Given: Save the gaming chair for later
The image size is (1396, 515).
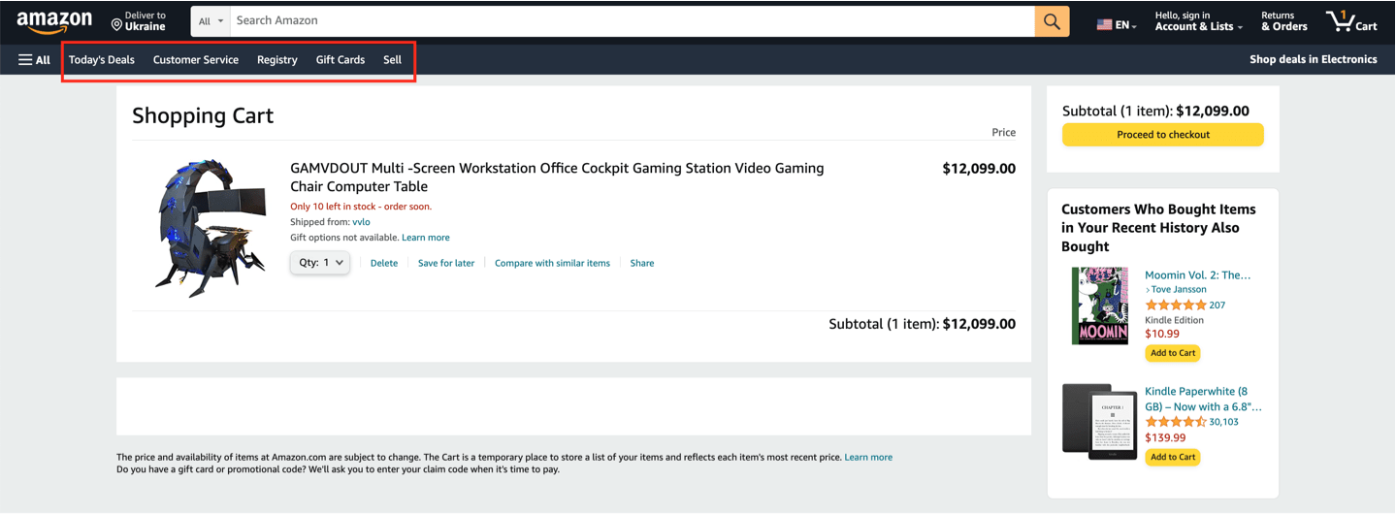Looking at the screenshot, I should tap(446, 263).
